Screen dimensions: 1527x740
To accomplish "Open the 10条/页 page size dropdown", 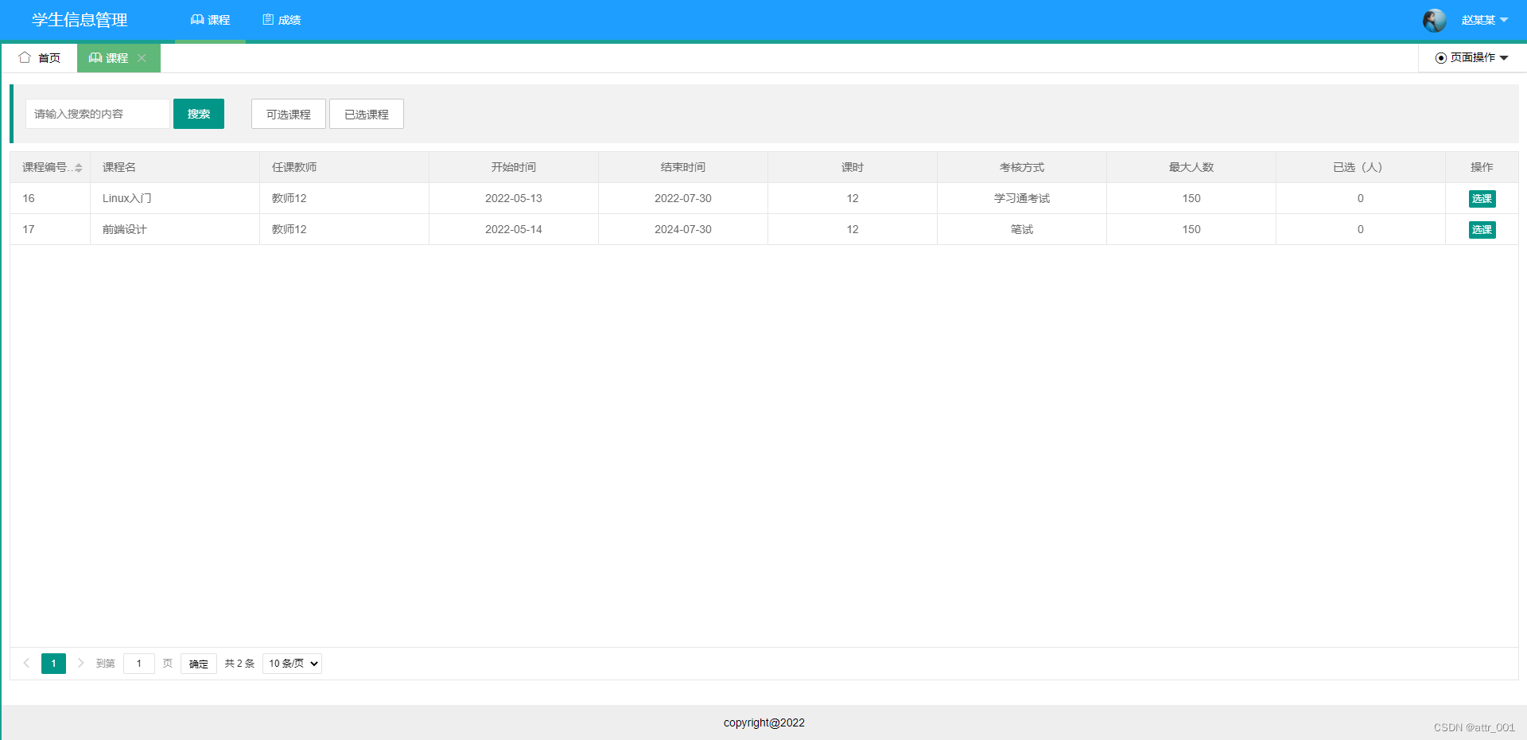I will pos(291,663).
